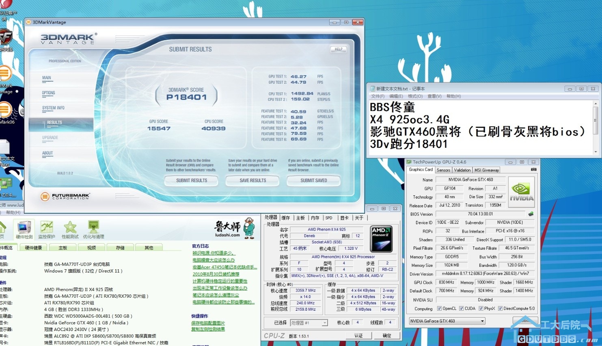Click the BIOS Version field 70.04.13.00.01
The width and height of the screenshot is (602, 346).
(480, 214)
